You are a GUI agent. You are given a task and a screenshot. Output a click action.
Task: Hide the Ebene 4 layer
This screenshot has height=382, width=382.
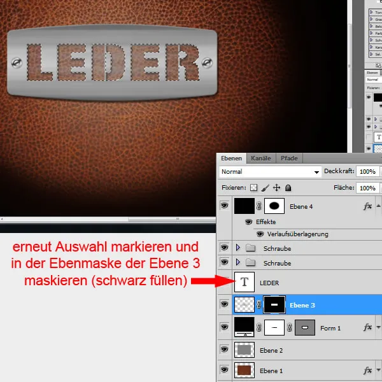tap(223, 206)
